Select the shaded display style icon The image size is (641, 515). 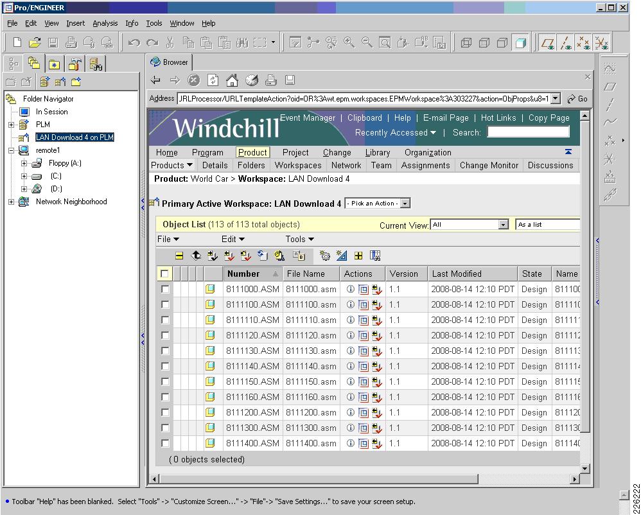[520, 42]
